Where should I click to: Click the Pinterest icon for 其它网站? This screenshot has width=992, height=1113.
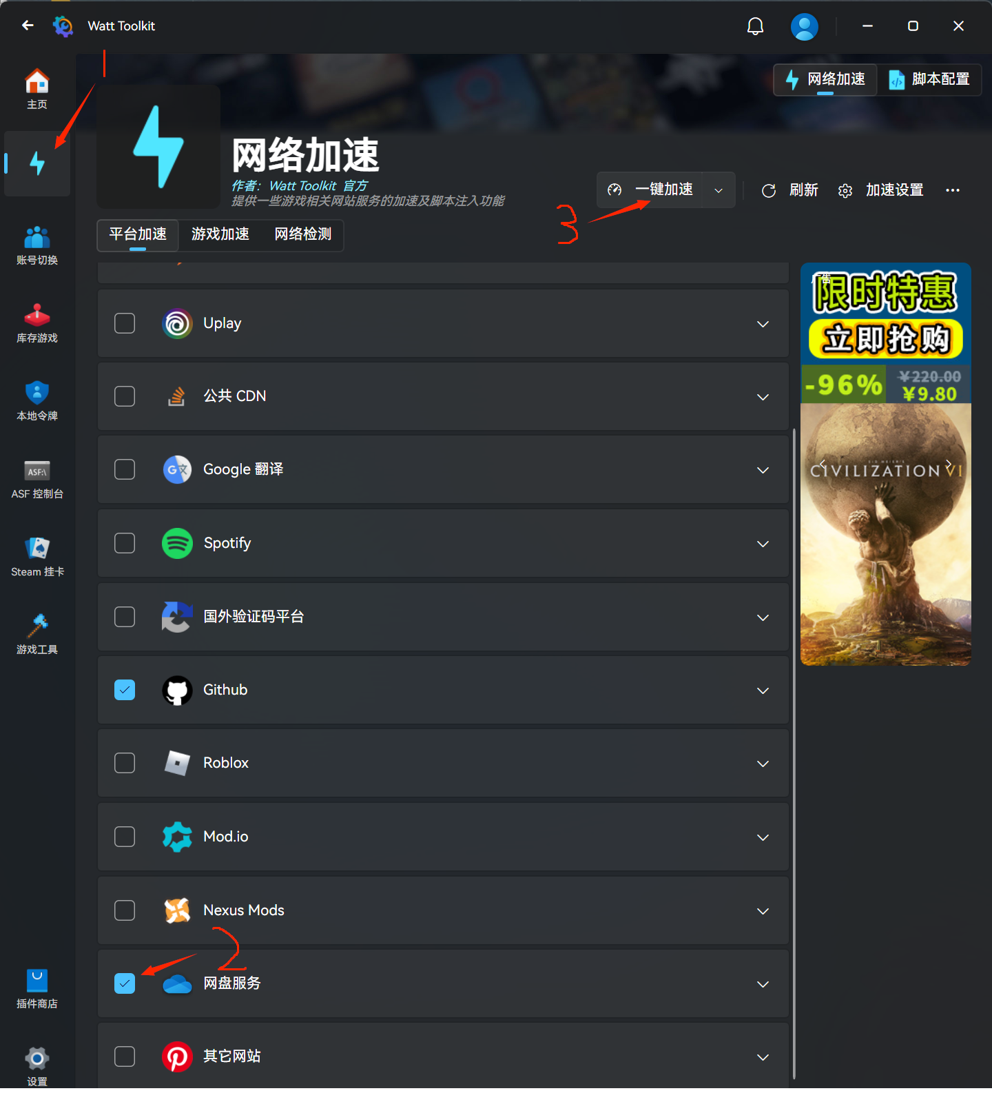pos(177,1056)
